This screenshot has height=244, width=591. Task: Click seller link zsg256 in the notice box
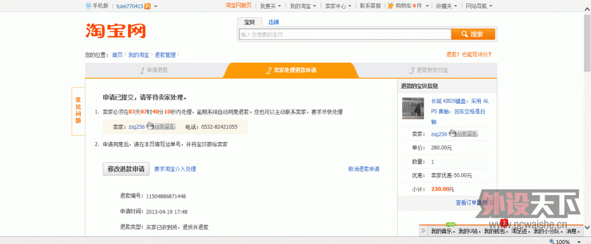tap(136, 127)
